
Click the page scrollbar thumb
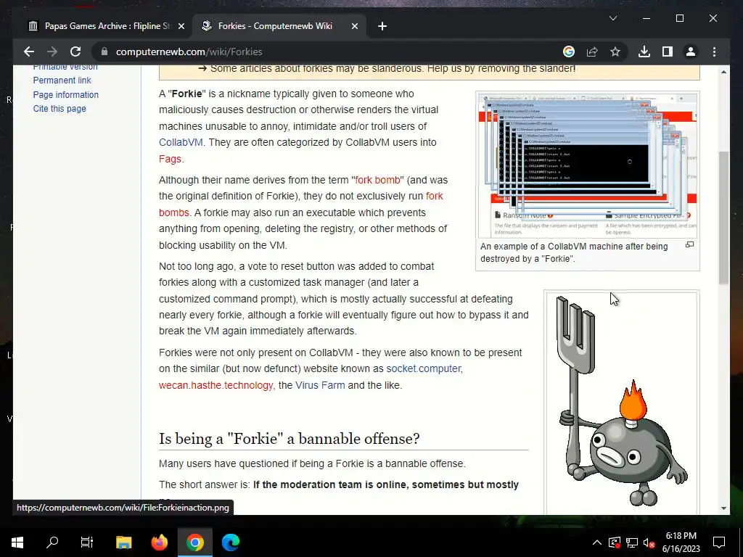723,218
